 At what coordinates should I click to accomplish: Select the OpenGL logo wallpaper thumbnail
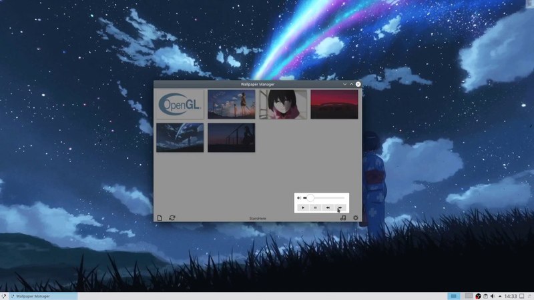point(180,104)
